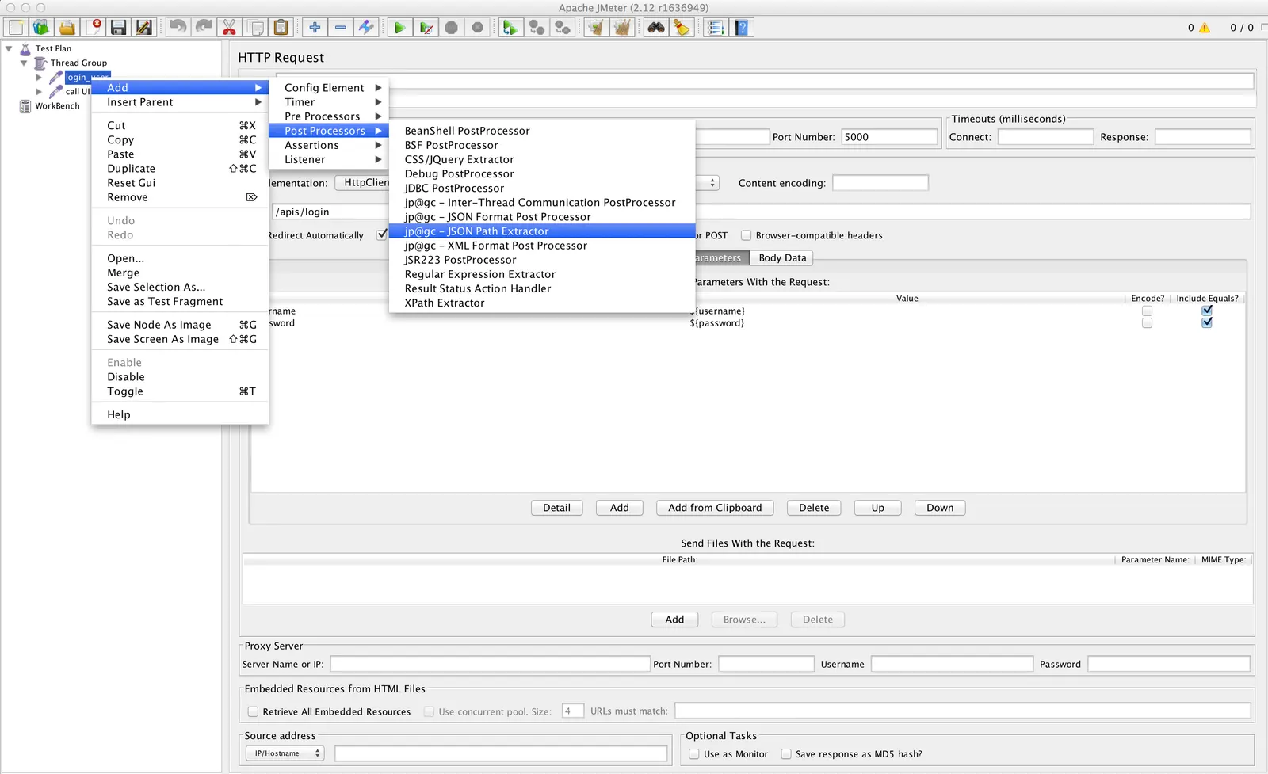Toggle Encode checkbox for ${username} row
Image resolution: width=1268 pixels, height=774 pixels.
1147,311
